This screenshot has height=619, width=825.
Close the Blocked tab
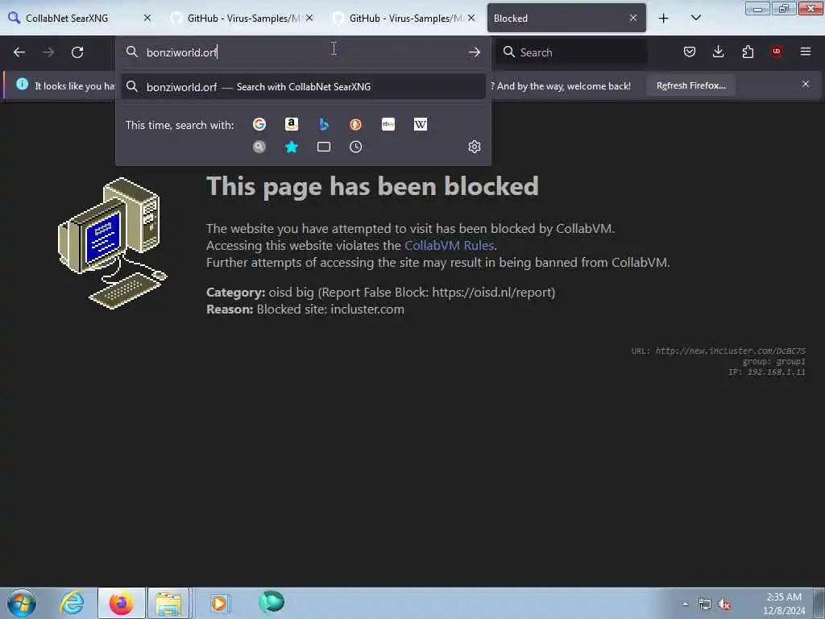(x=633, y=18)
